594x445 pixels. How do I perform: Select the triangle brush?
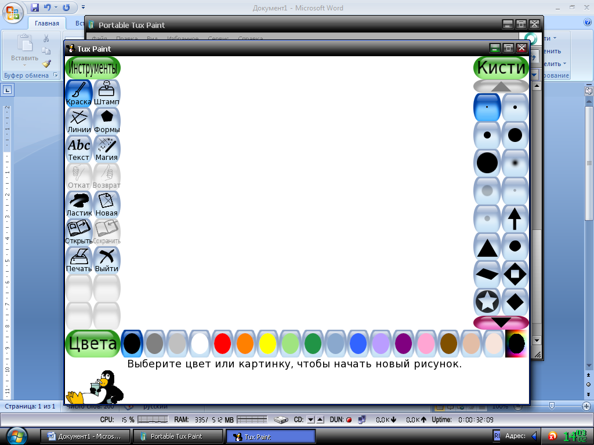(x=487, y=247)
